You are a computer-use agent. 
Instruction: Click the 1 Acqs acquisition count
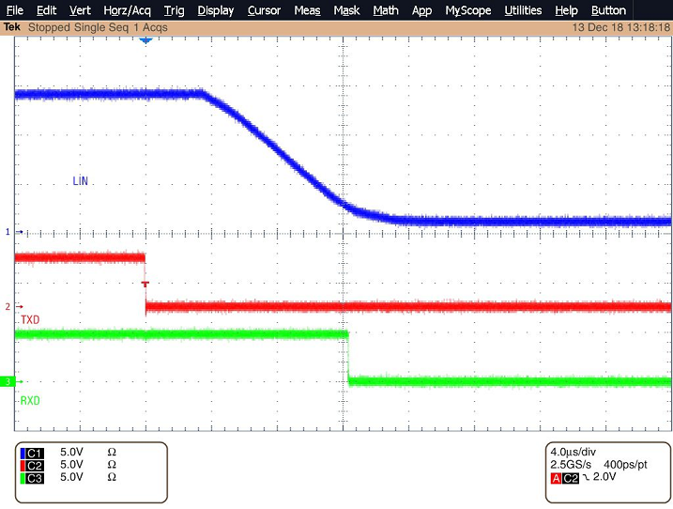point(150,28)
